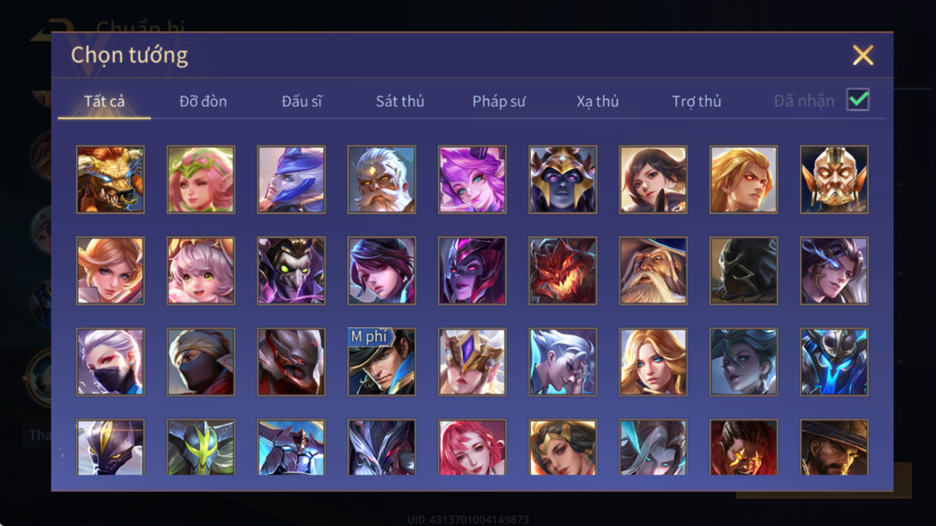Viewport: 936px width, 526px height.
Task: Select the black-hooded dark assassin hero
Action: click(743, 271)
